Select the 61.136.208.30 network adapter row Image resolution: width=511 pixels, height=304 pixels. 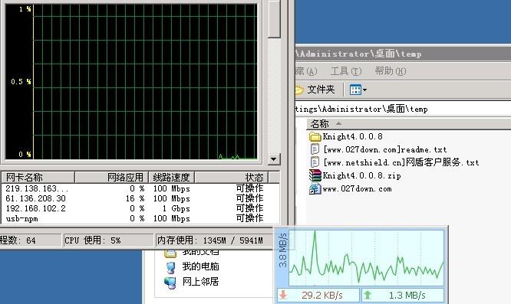(x=140, y=198)
